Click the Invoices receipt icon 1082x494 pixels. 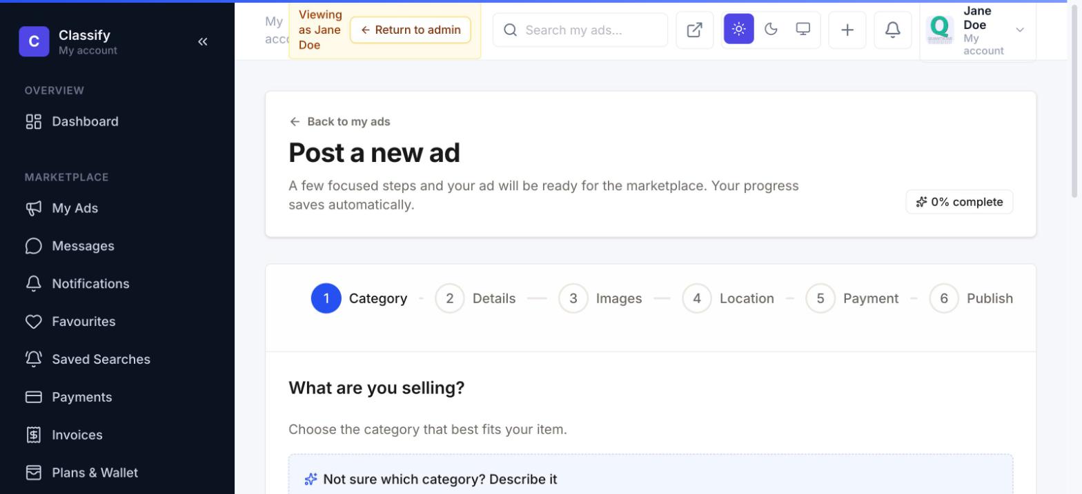click(x=34, y=435)
